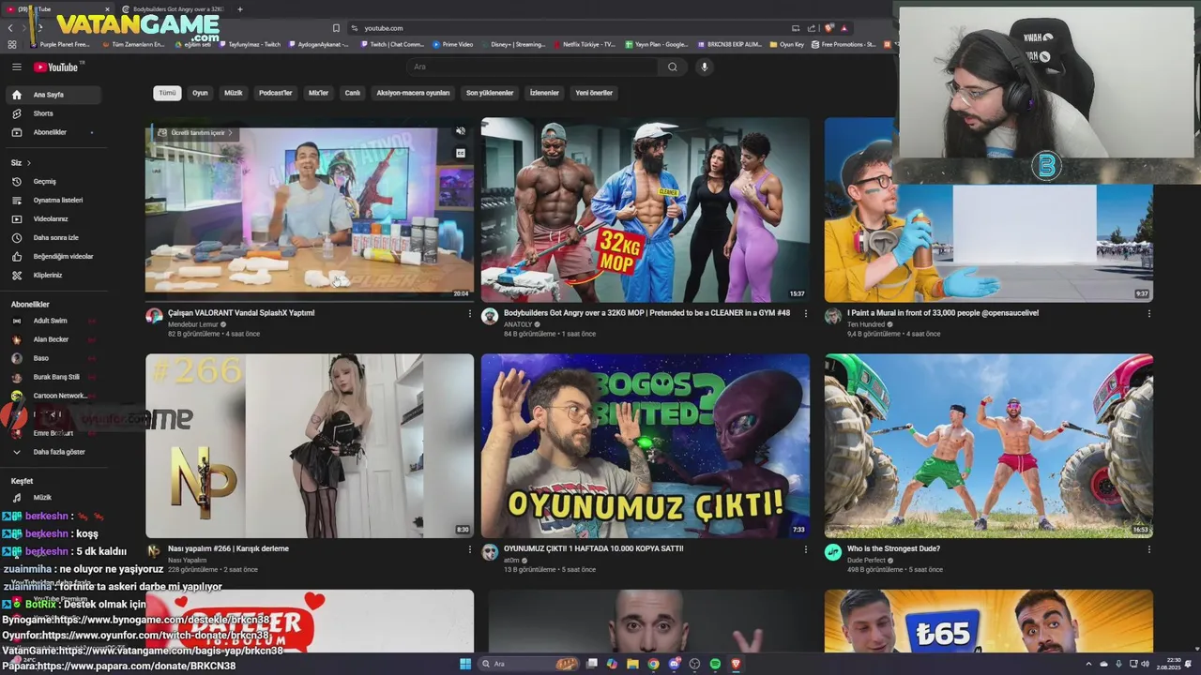This screenshot has height=675, width=1201.
Task: Open Ten Hundred channel avatar
Action: click(833, 316)
